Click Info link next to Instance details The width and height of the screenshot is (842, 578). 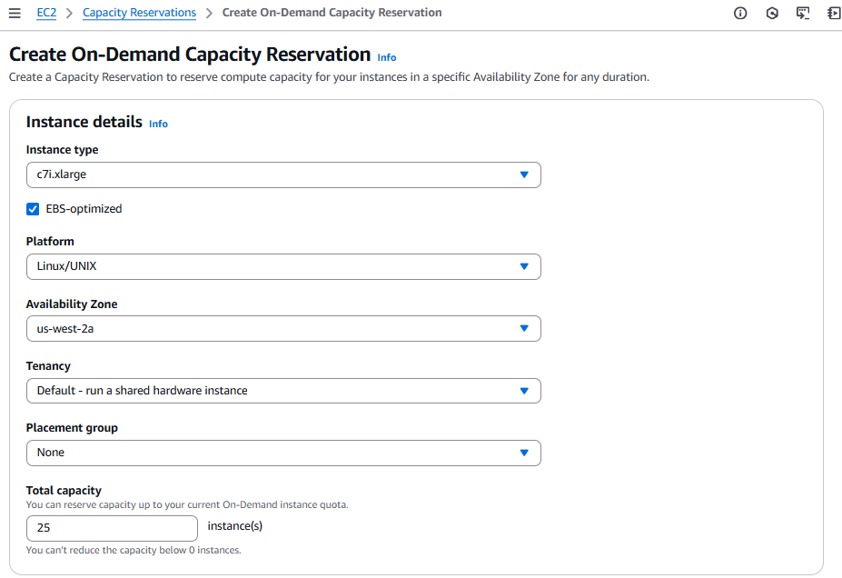[158, 124]
